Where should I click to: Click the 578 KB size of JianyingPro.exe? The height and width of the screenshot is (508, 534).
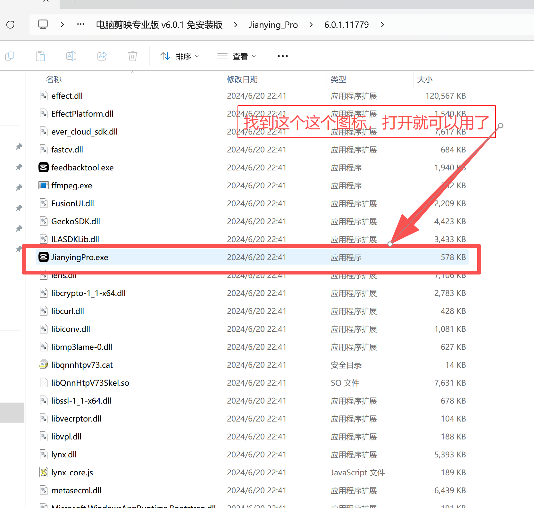(453, 257)
